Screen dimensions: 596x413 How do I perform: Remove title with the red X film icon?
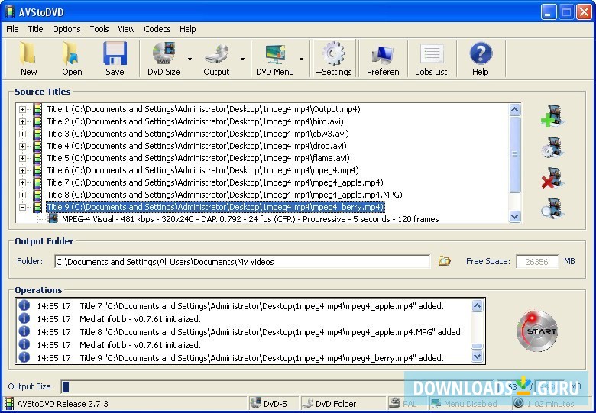(553, 178)
